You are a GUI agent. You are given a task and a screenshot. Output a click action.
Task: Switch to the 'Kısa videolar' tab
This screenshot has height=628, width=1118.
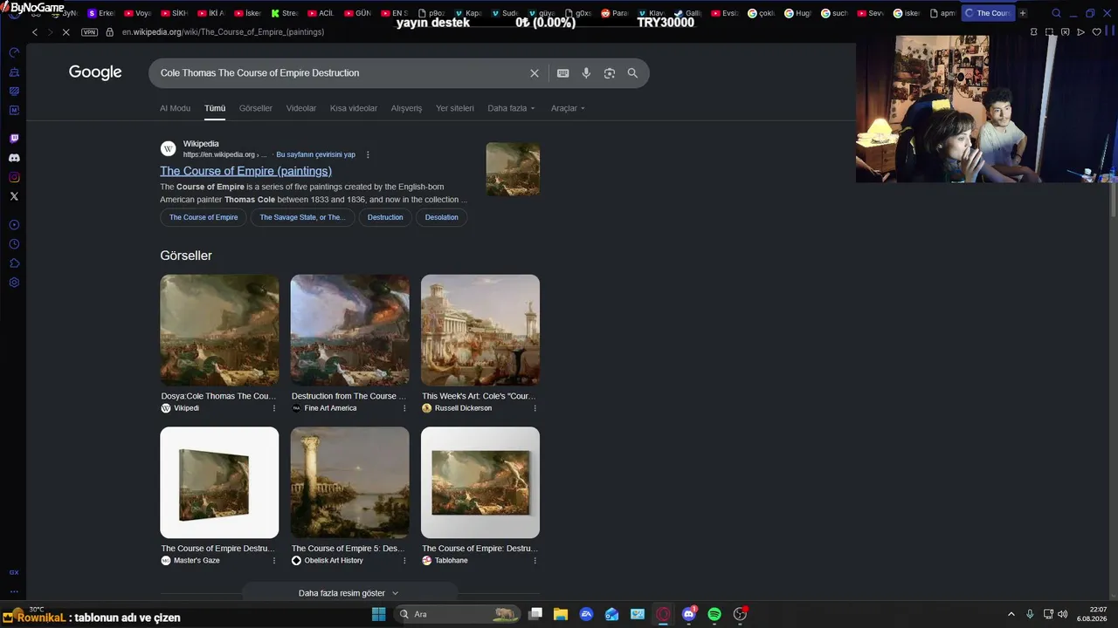(354, 108)
